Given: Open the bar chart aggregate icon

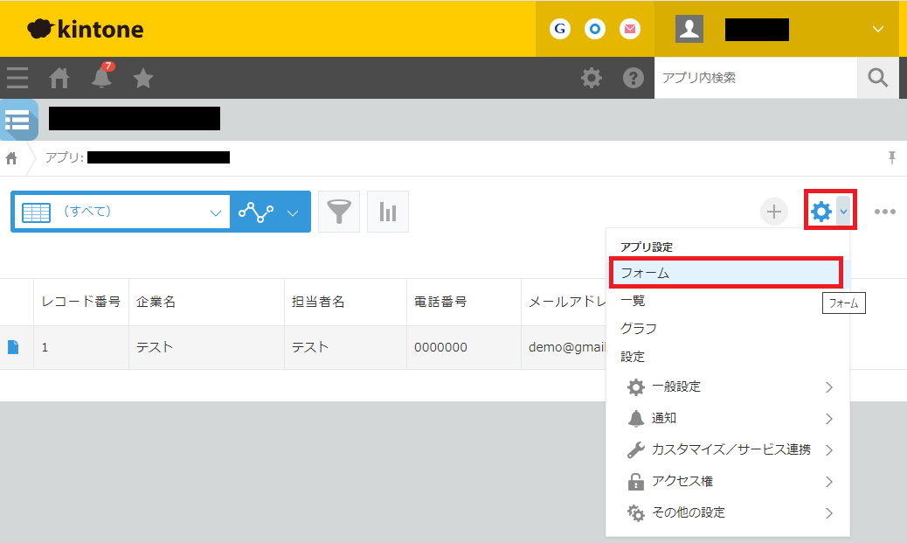Looking at the screenshot, I should tap(388, 212).
